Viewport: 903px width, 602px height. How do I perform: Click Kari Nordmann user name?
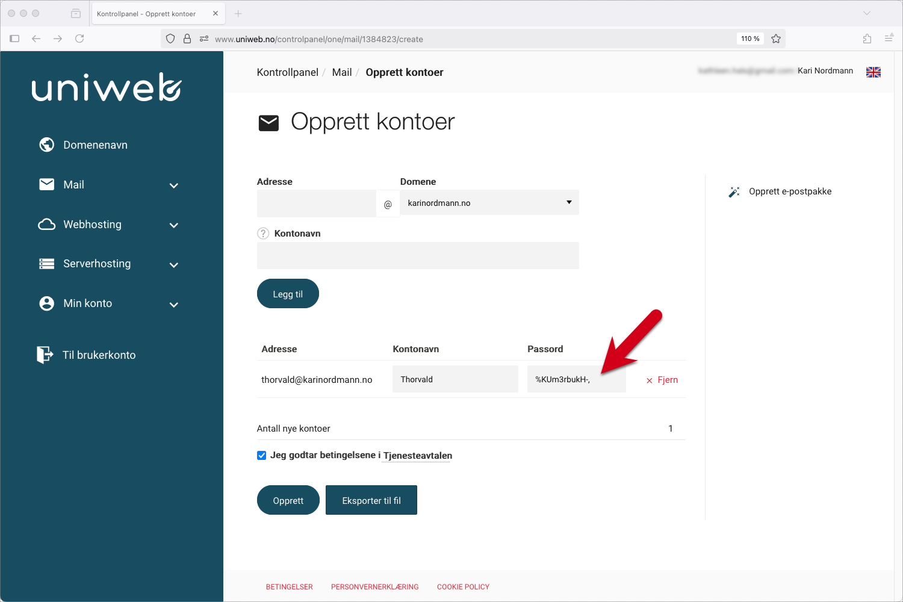tap(825, 71)
